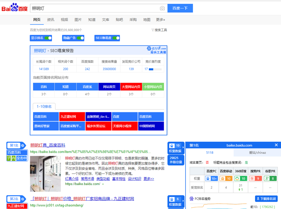Click 百度一下 search button
Screen dimensions: 281x209
(x=180, y=8)
